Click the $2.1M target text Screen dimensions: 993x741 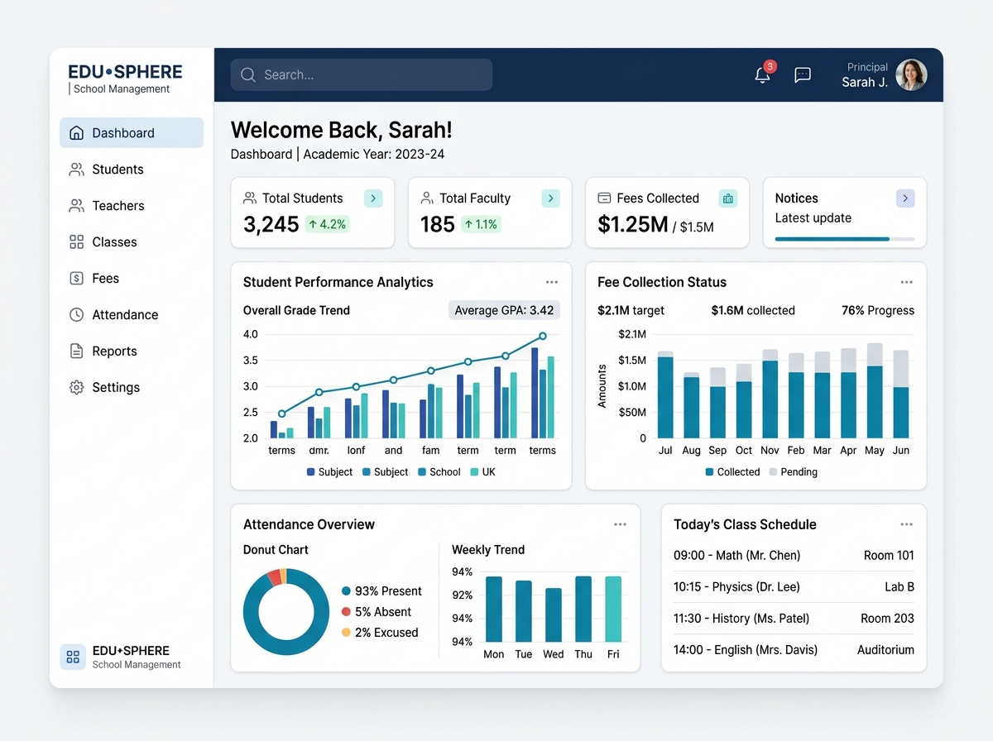[x=631, y=310]
